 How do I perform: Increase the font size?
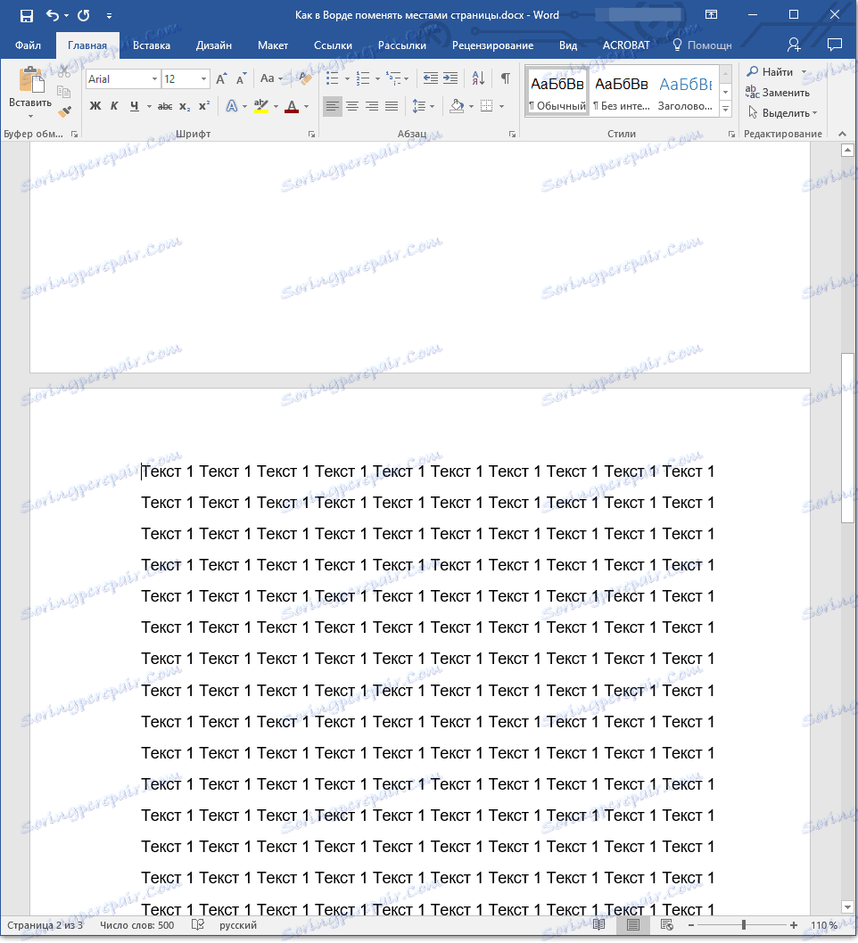point(221,78)
